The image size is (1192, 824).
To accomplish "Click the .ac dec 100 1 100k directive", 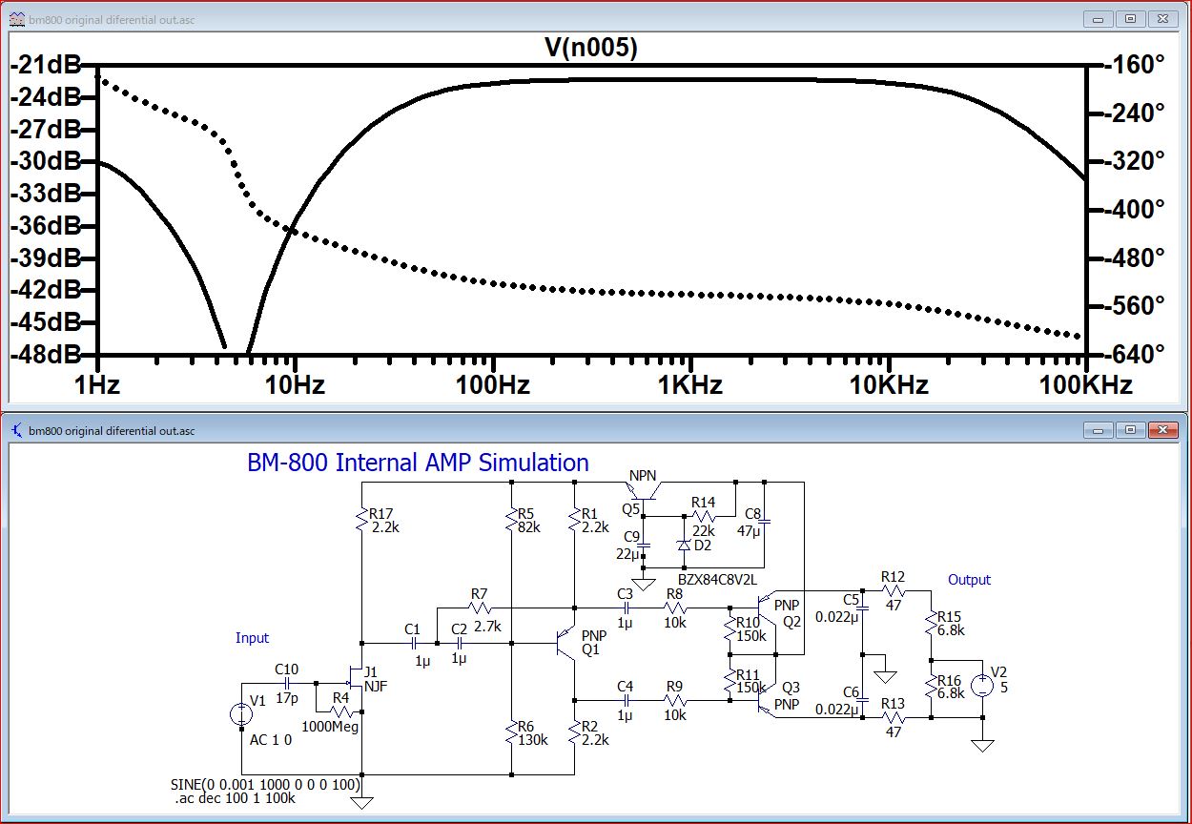I will [x=235, y=798].
